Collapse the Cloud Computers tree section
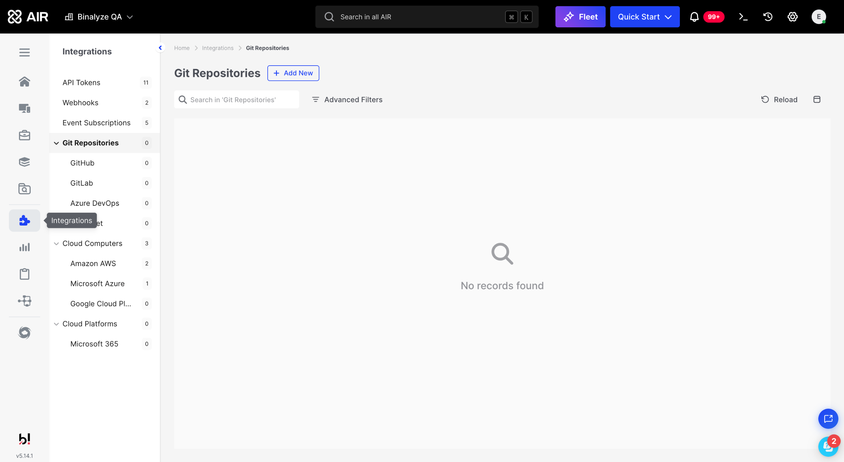The height and width of the screenshot is (462, 844). (x=56, y=243)
